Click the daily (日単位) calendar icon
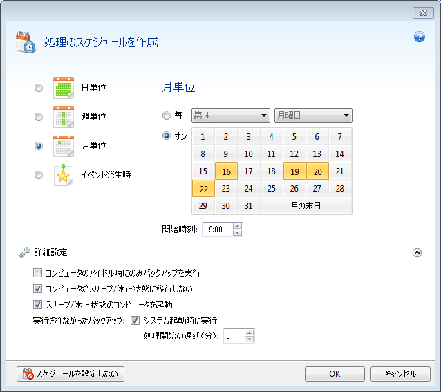 [x=64, y=88]
